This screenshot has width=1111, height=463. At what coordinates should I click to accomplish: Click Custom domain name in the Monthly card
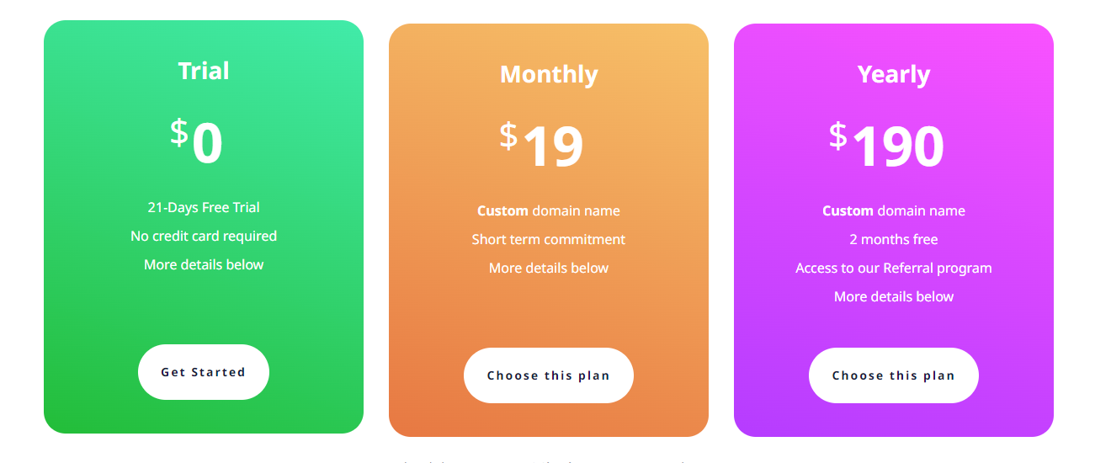click(549, 211)
